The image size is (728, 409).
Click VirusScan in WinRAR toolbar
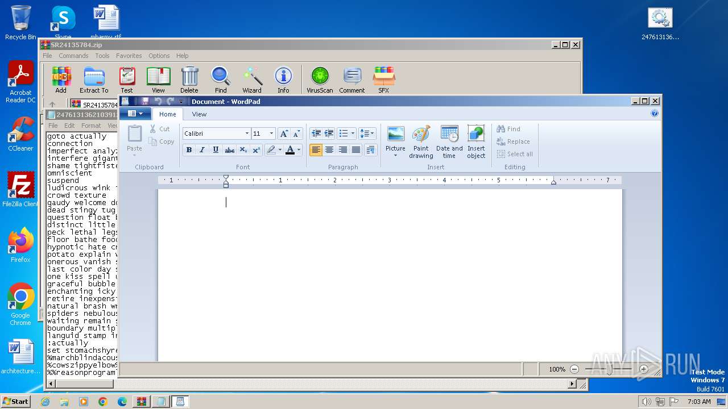320,80
